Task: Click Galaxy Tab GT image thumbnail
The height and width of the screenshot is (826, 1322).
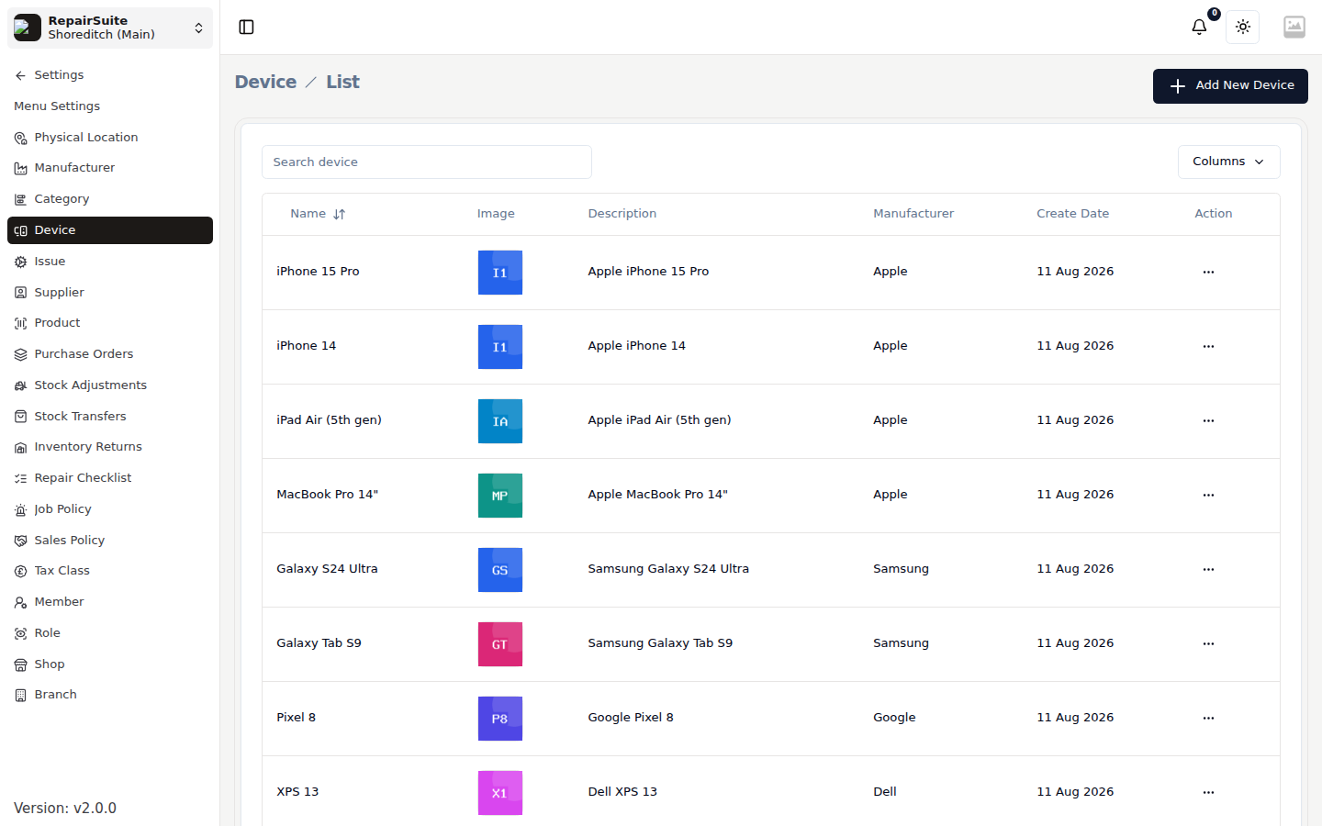Action: (500, 644)
